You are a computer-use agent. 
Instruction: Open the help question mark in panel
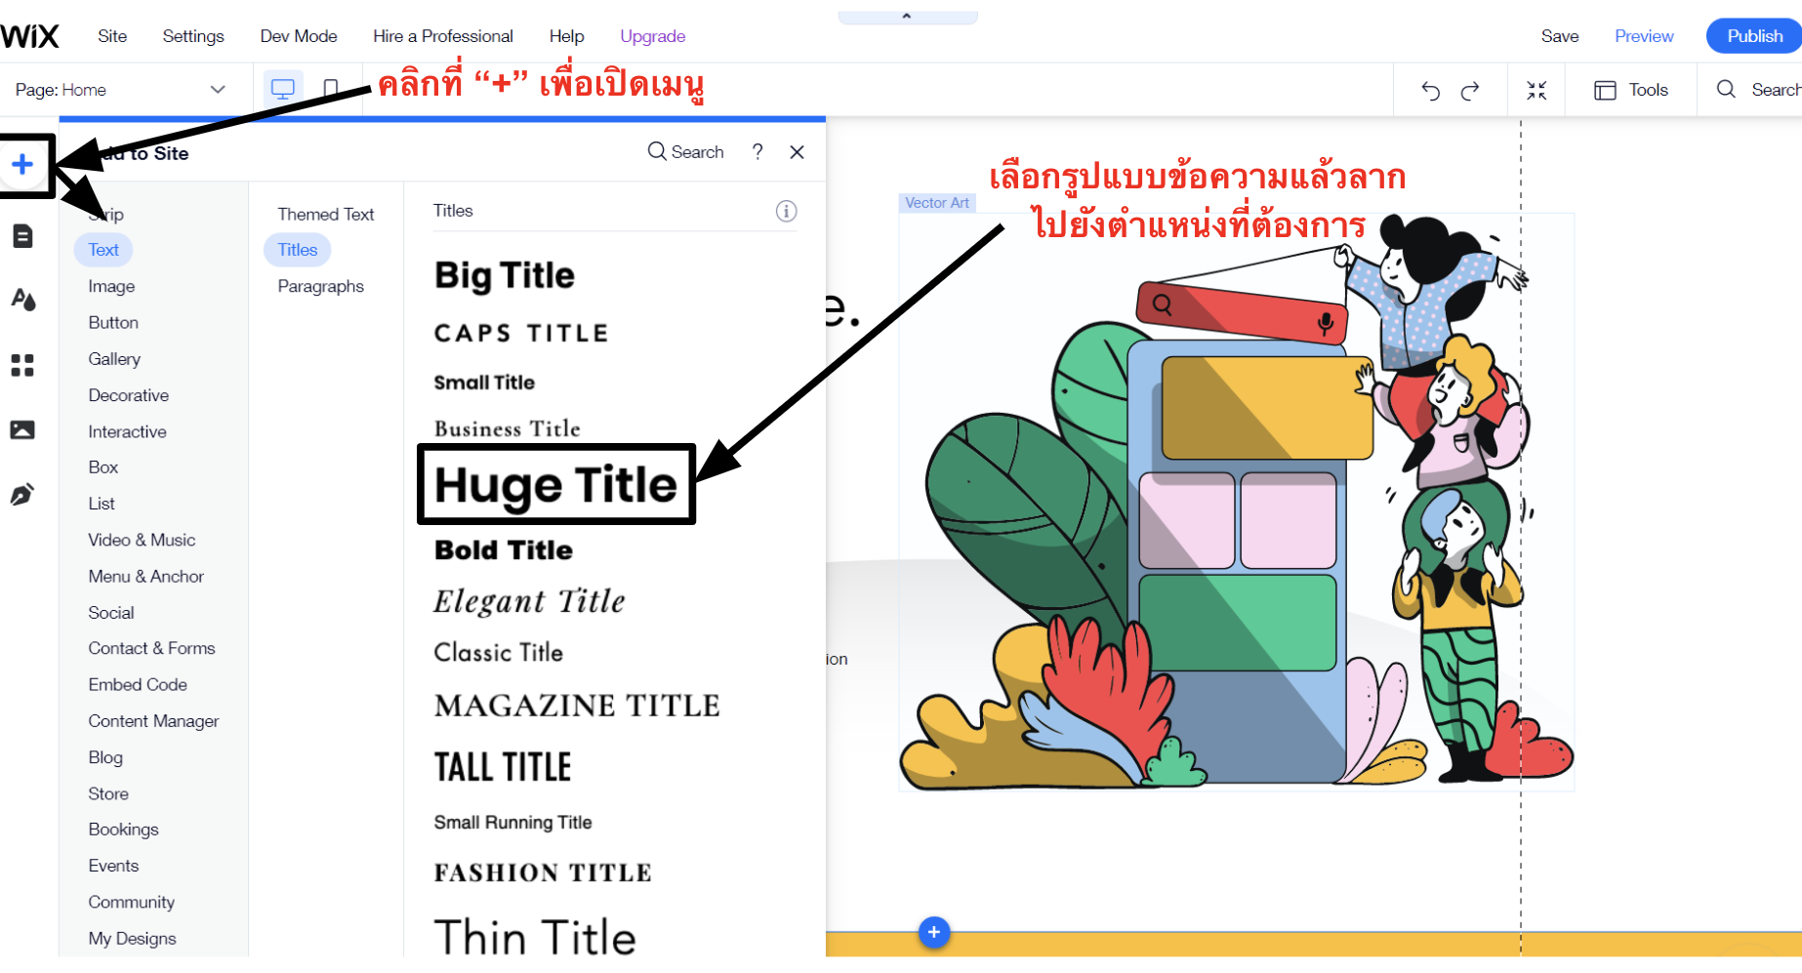click(758, 152)
